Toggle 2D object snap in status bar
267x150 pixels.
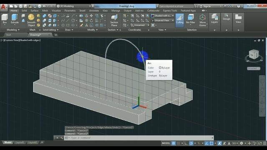pos(212,143)
